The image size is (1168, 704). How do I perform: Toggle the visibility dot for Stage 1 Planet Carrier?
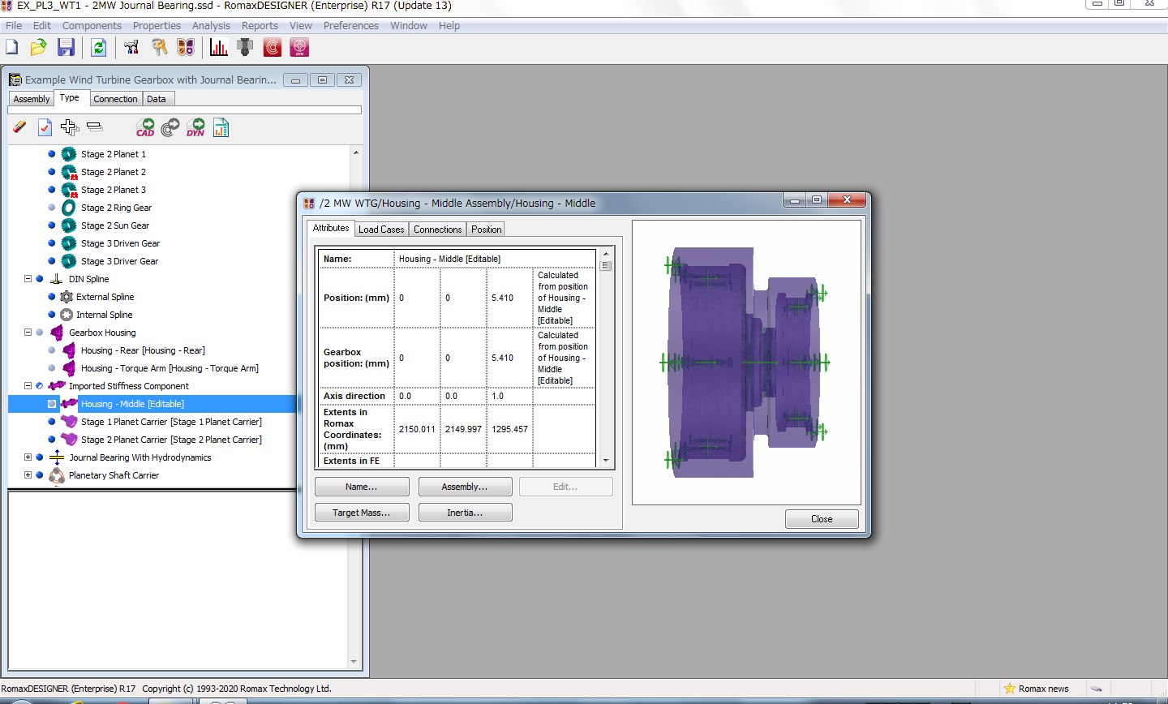pos(52,422)
